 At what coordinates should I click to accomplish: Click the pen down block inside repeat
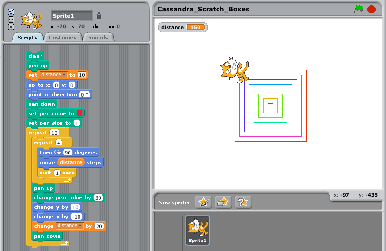[47, 236]
